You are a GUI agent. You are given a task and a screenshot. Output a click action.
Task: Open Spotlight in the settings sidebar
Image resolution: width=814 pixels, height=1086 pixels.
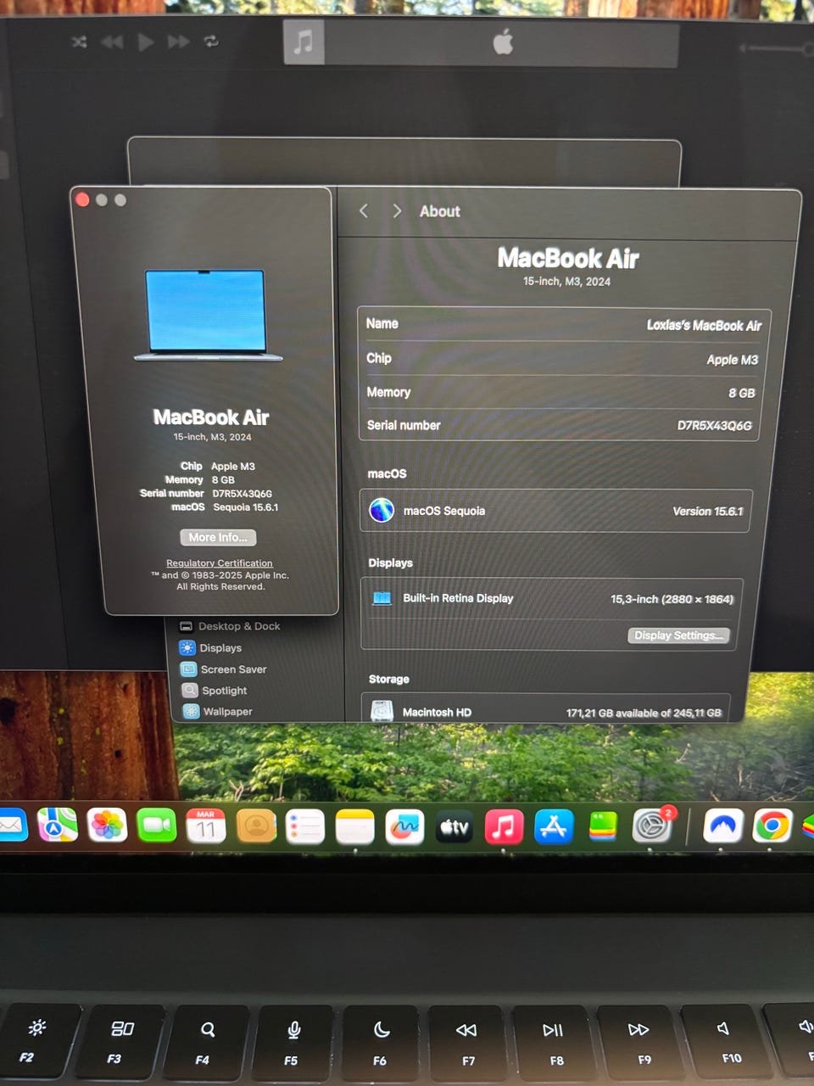[x=215, y=690]
